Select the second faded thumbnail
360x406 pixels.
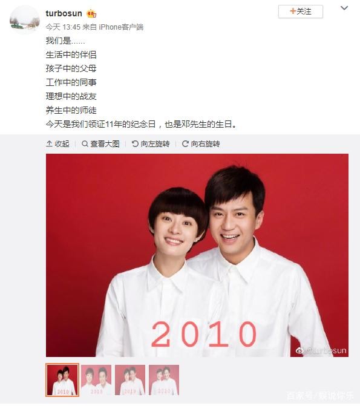pos(96,380)
